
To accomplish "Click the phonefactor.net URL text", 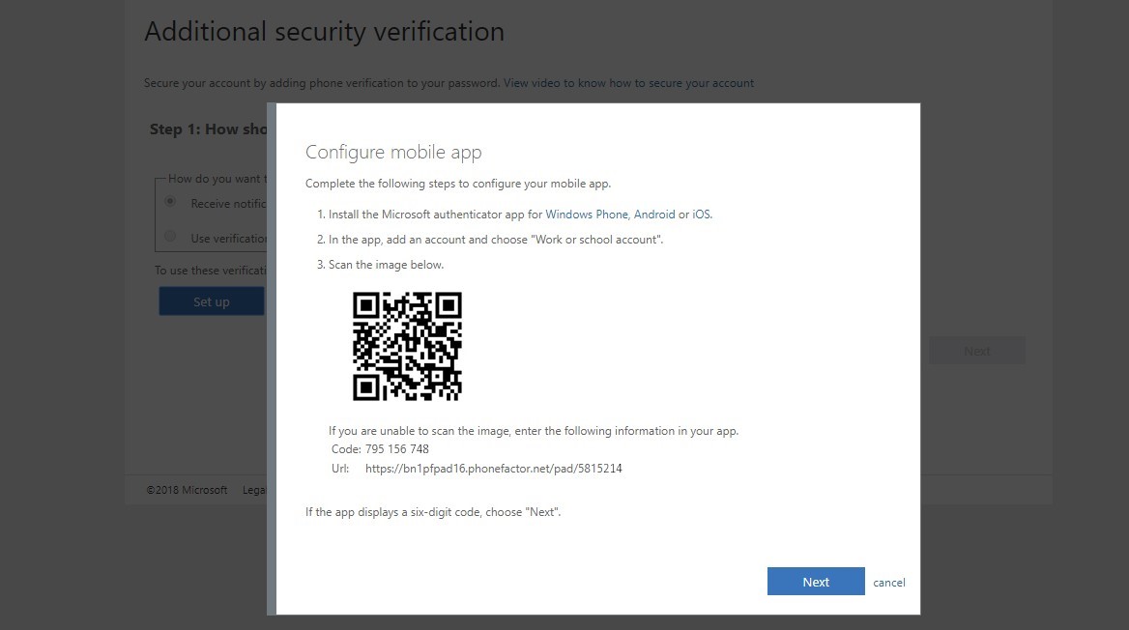I will tap(494, 468).
